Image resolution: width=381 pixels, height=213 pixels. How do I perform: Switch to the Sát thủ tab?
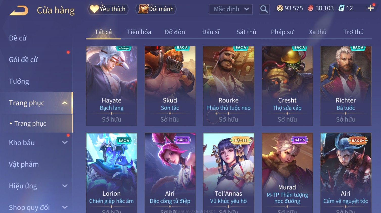pyautogui.click(x=246, y=32)
